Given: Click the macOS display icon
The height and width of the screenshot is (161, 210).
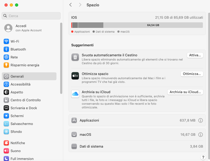Looking at the screenshot, I should [x=74, y=134].
